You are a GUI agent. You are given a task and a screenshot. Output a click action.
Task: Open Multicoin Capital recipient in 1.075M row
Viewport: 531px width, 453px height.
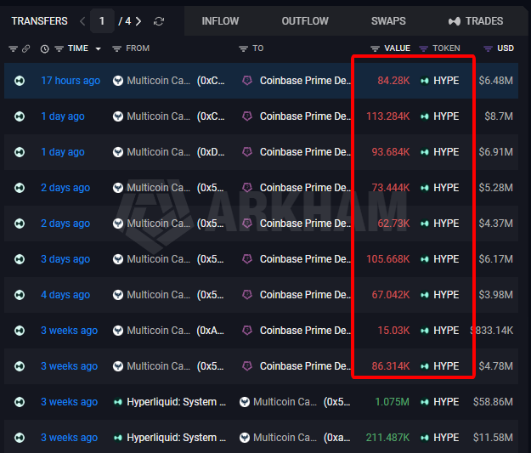point(285,402)
